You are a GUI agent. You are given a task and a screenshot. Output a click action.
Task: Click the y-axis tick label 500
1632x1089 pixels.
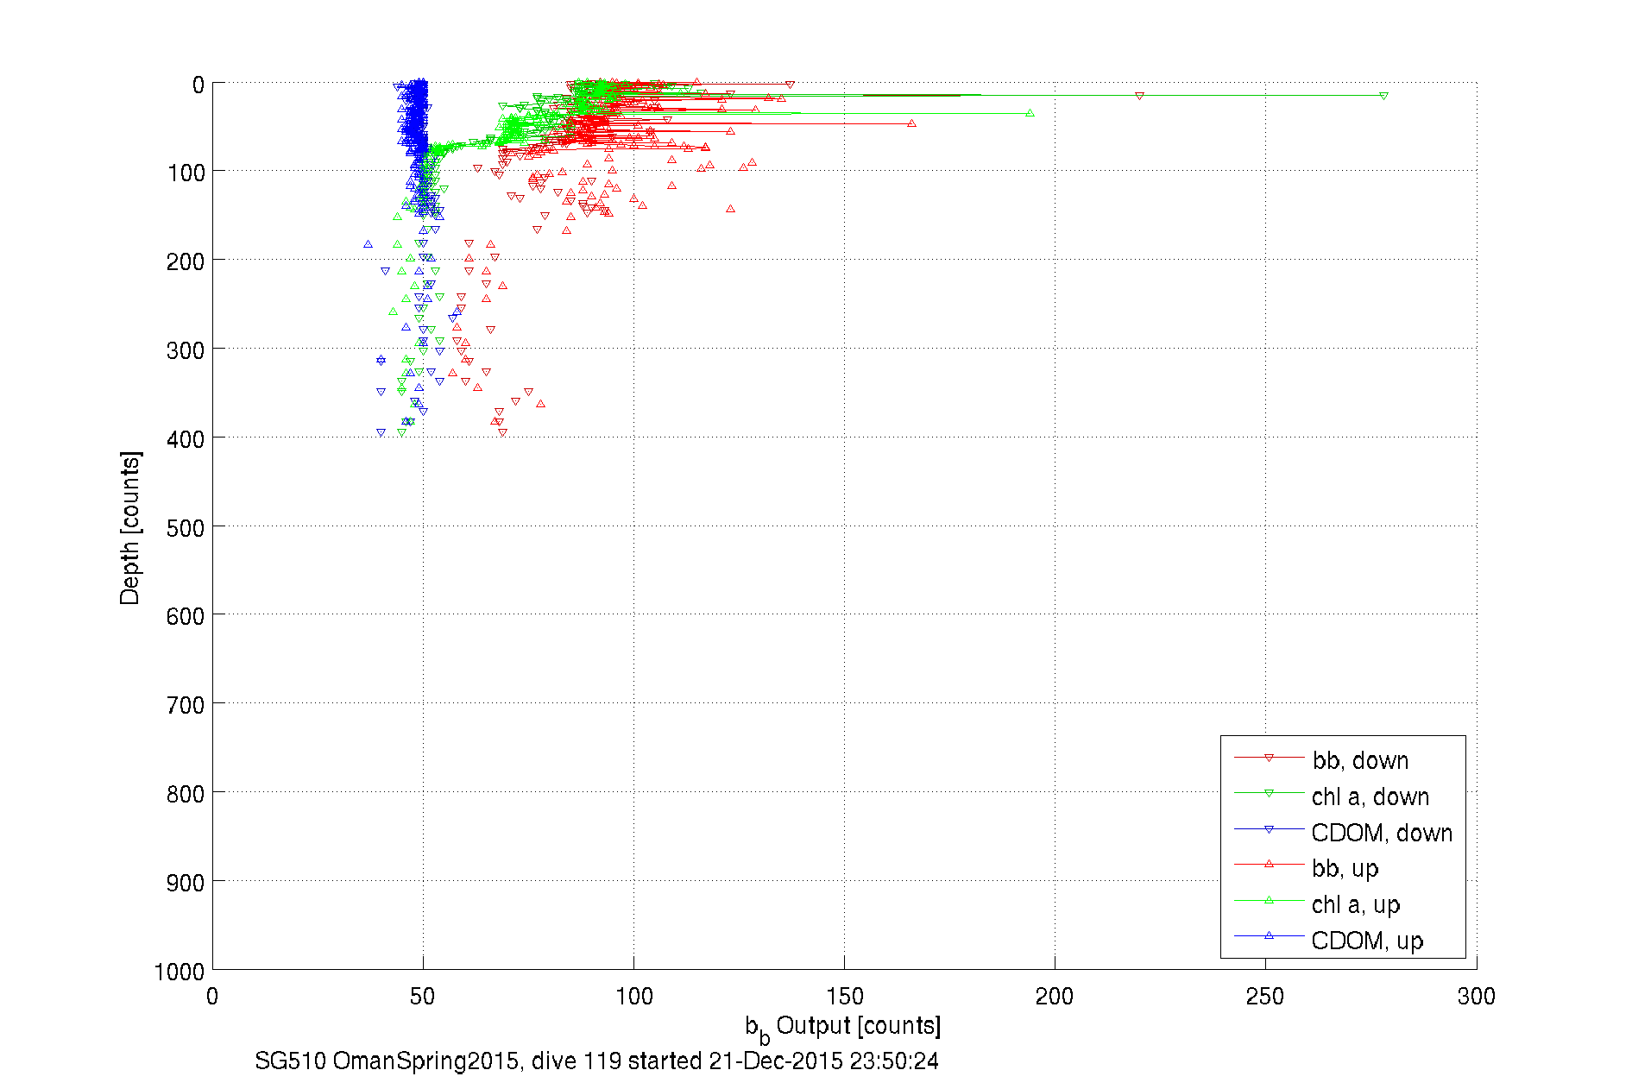186,528
